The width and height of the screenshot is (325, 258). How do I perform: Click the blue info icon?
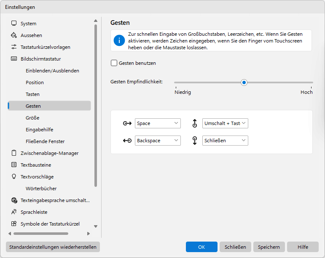[x=119, y=40]
